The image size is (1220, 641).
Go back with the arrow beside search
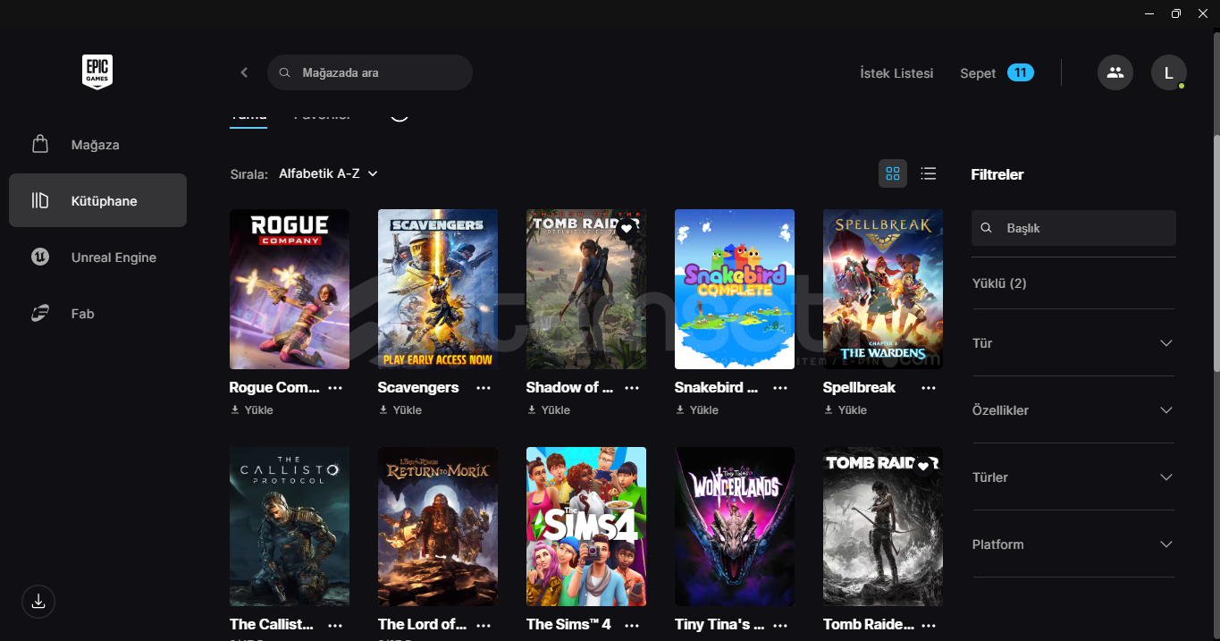[x=244, y=72]
